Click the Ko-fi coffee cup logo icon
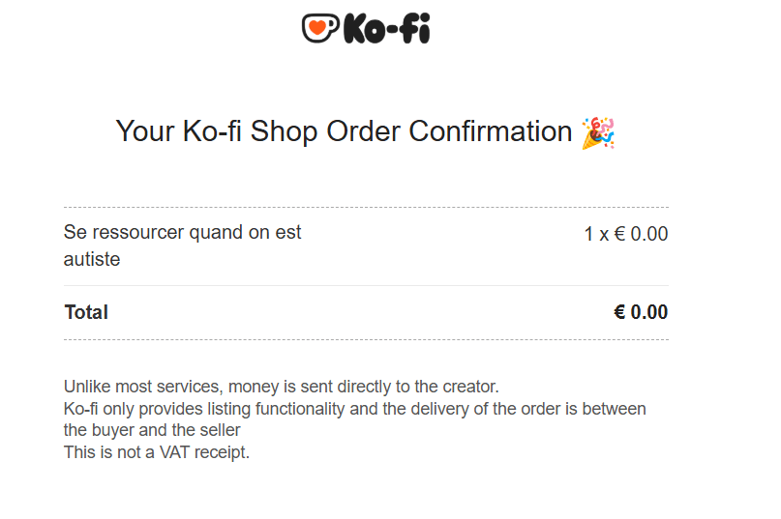Image resolution: width=781 pixels, height=519 pixels. 320,28
